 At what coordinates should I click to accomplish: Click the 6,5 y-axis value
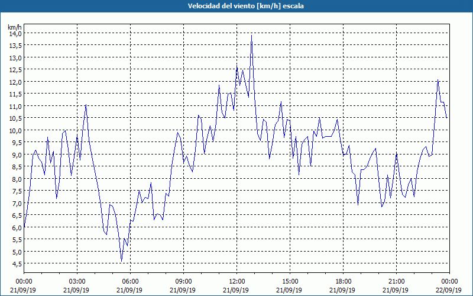[x=17, y=215]
